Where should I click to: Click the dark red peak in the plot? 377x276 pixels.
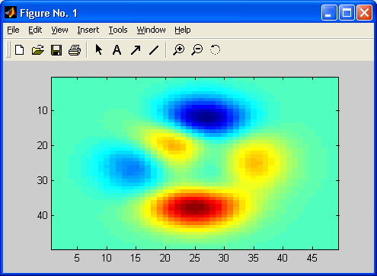click(195, 208)
